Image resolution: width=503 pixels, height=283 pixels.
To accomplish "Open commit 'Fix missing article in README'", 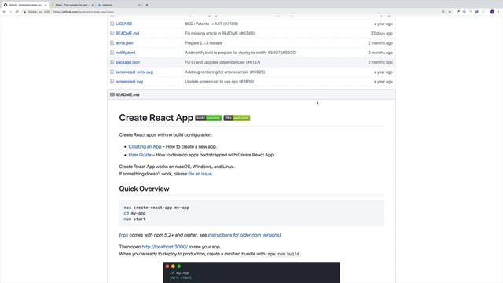I will coord(220,33).
